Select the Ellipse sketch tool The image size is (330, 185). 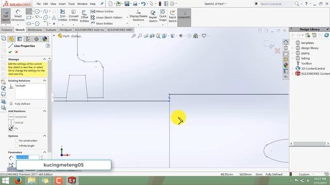(x=45, y=17)
